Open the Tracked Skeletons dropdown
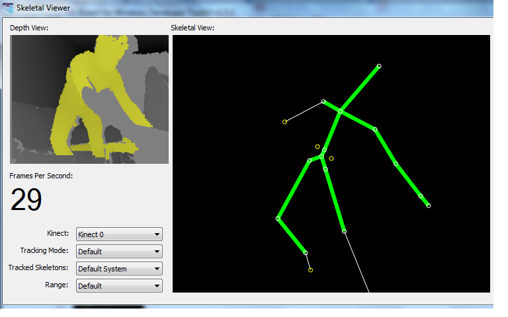 click(119, 269)
